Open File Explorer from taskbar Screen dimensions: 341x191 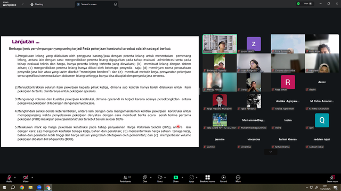(30, 187)
